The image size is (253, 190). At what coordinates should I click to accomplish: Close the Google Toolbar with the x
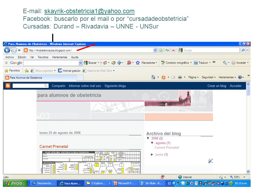(x=6, y=63)
